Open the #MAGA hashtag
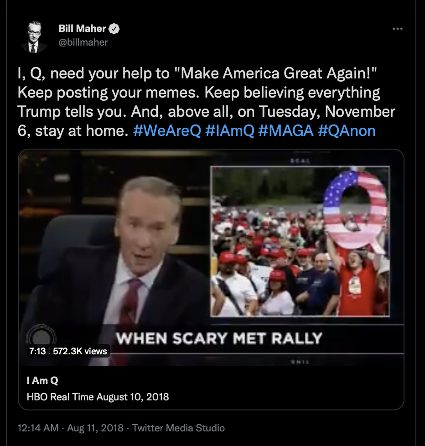Screen dimensions: 425x446 pos(286,131)
